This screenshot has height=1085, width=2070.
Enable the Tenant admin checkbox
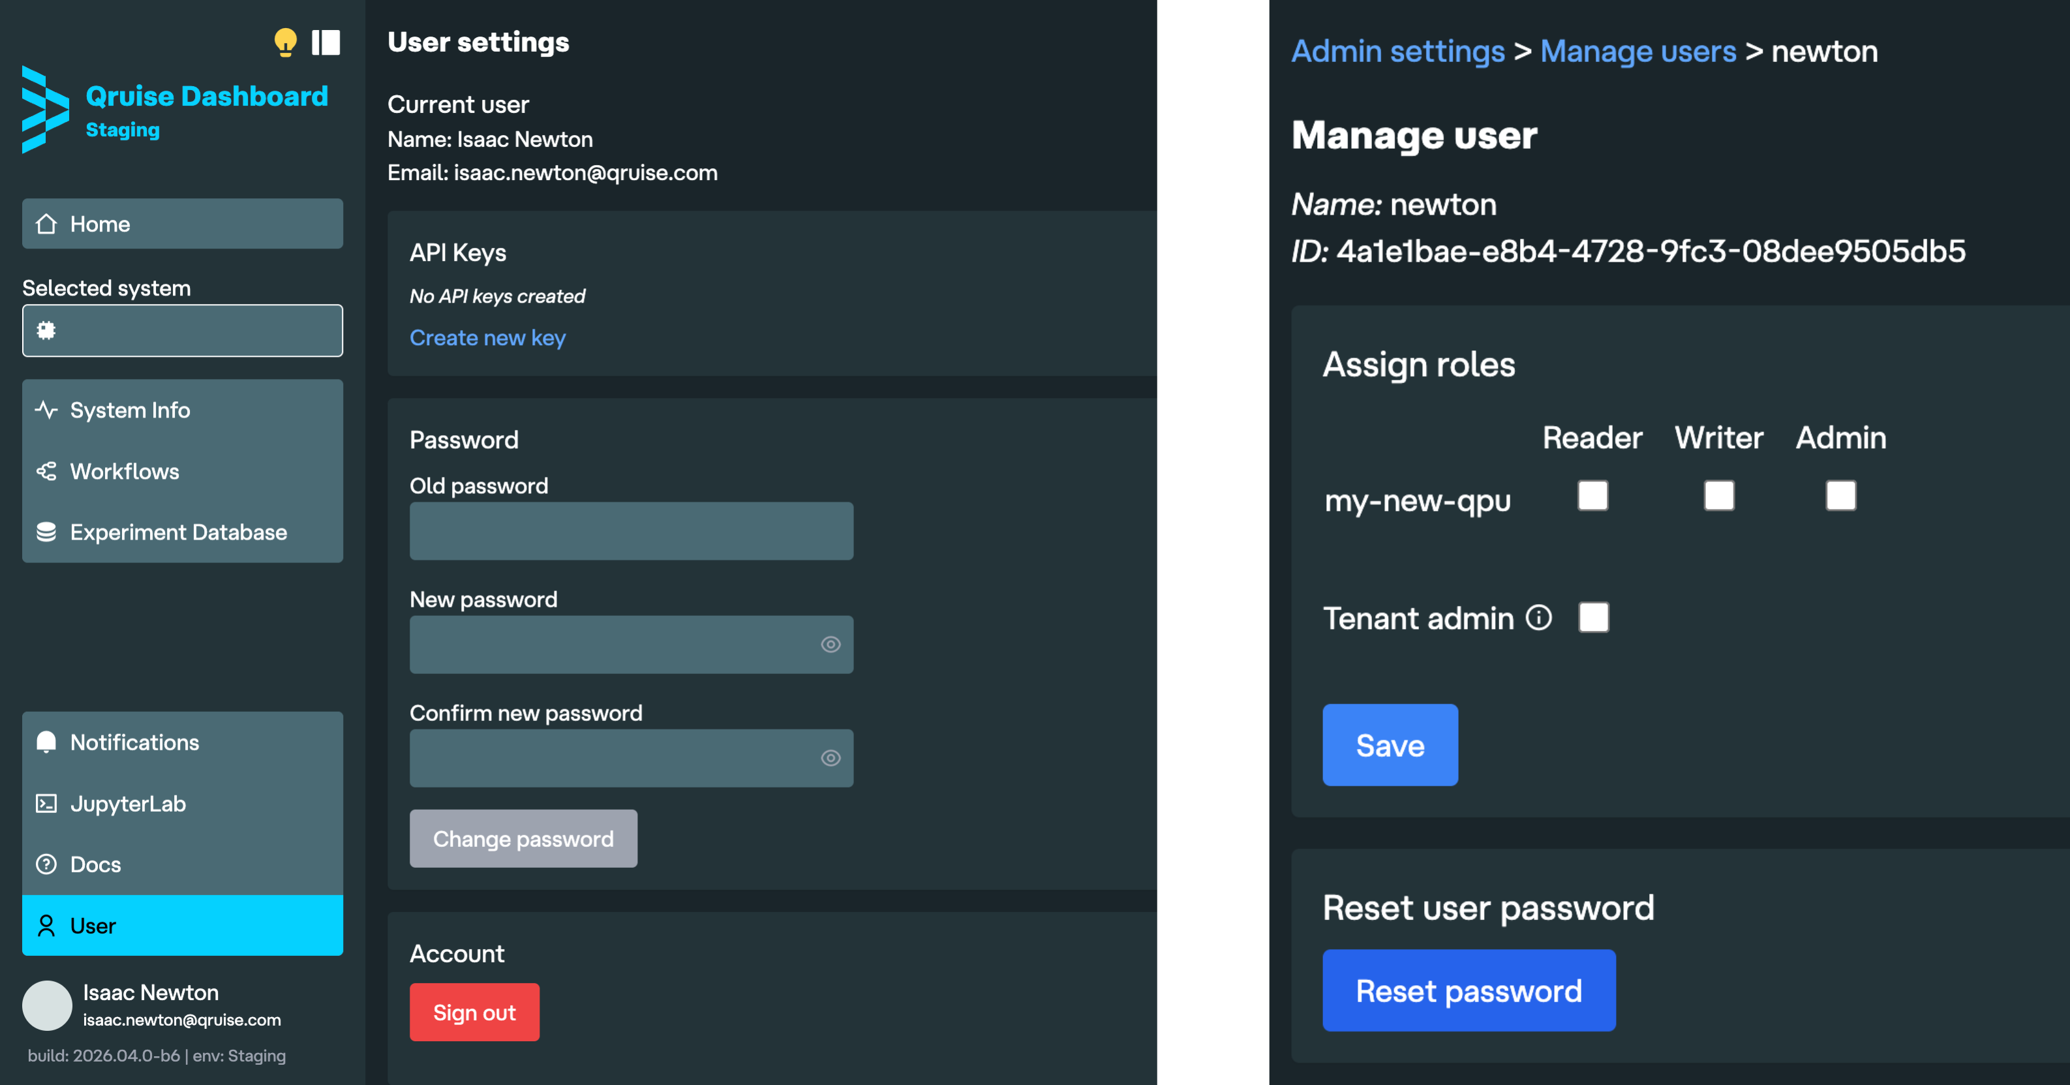[x=1594, y=617]
